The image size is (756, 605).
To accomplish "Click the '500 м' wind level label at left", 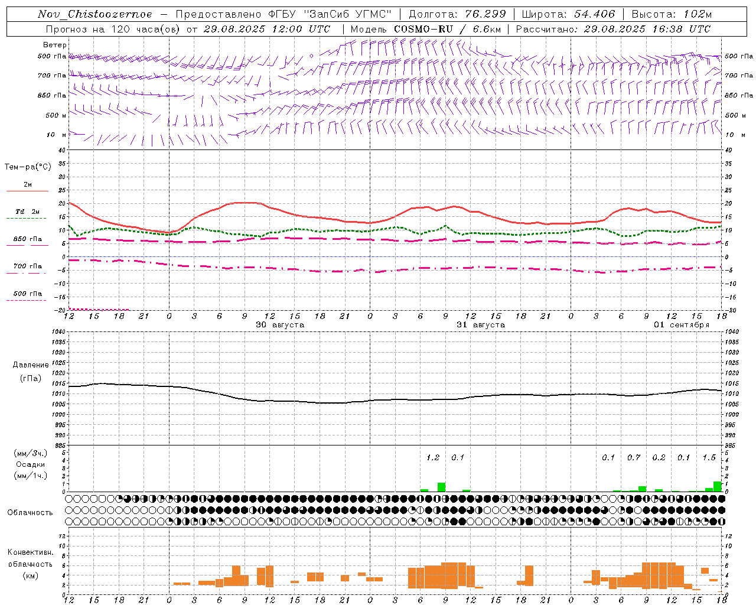I will point(56,115).
